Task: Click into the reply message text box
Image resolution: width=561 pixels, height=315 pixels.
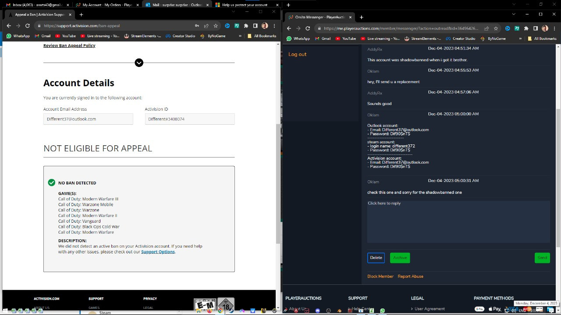Action: [458, 222]
